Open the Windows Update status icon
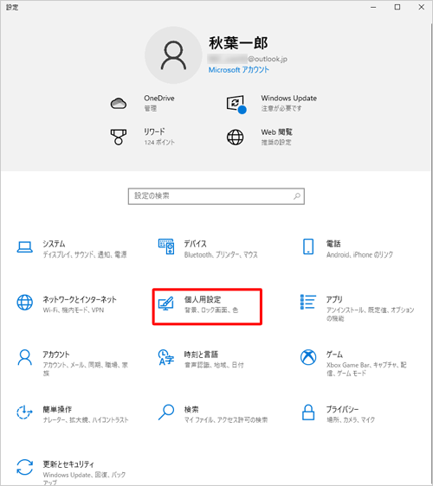This screenshot has height=486, width=433. click(x=236, y=105)
